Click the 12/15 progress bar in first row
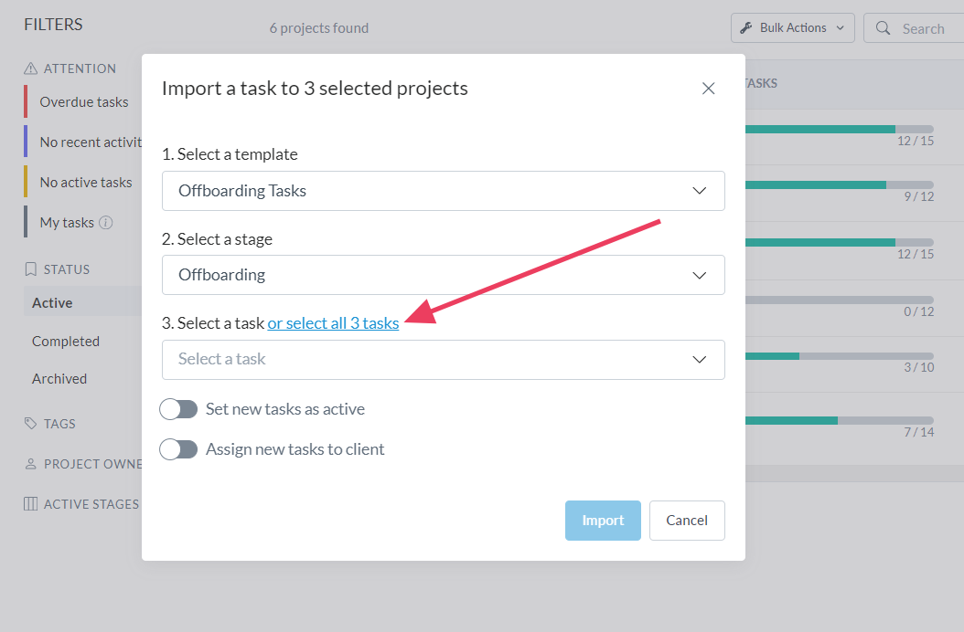The width and height of the screenshot is (964, 632). pos(839,129)
